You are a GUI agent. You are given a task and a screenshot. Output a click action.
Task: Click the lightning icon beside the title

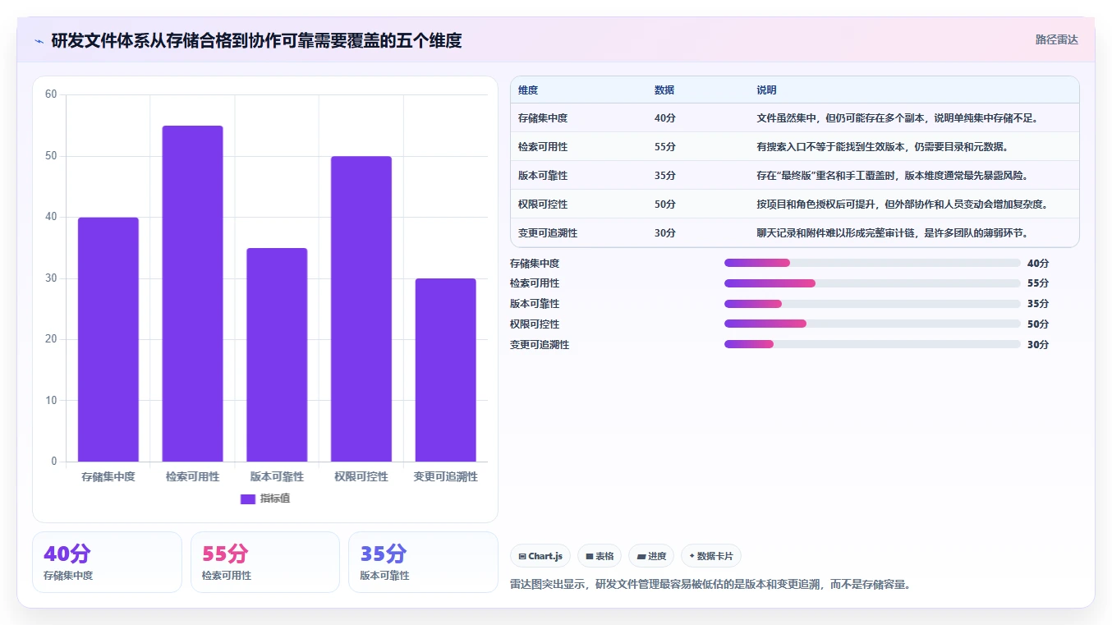pos(39,40)
